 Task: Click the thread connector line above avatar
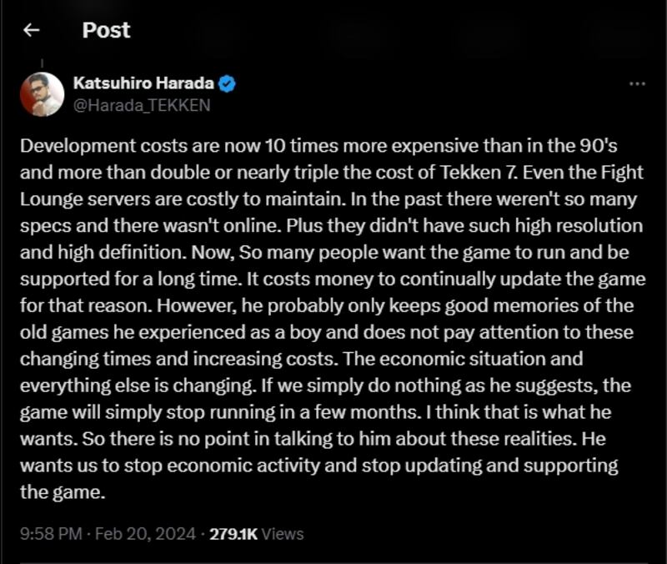(x=43, y=63)
